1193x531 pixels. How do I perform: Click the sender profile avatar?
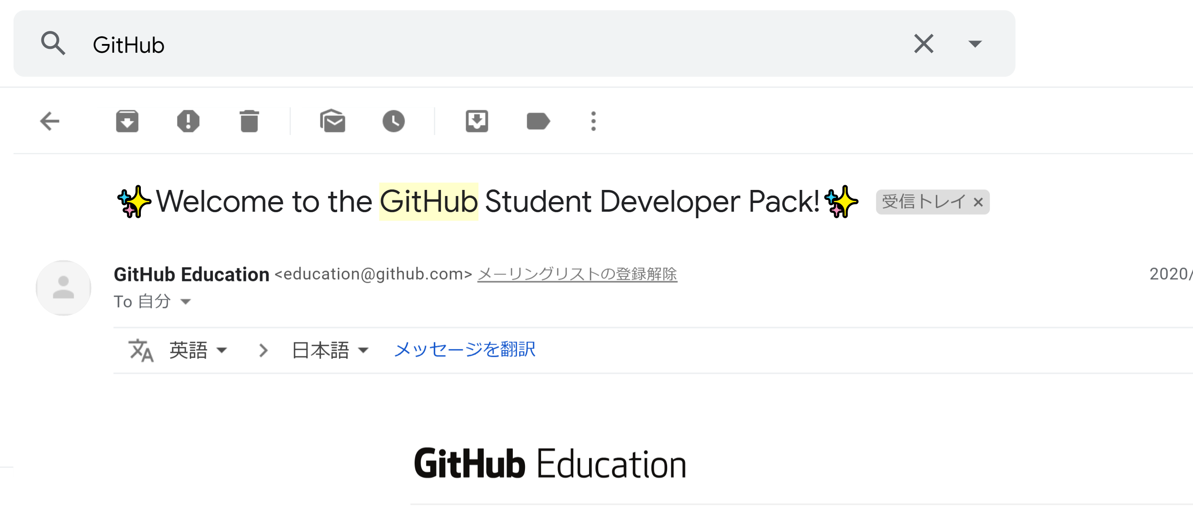click(x=64, y=288)
